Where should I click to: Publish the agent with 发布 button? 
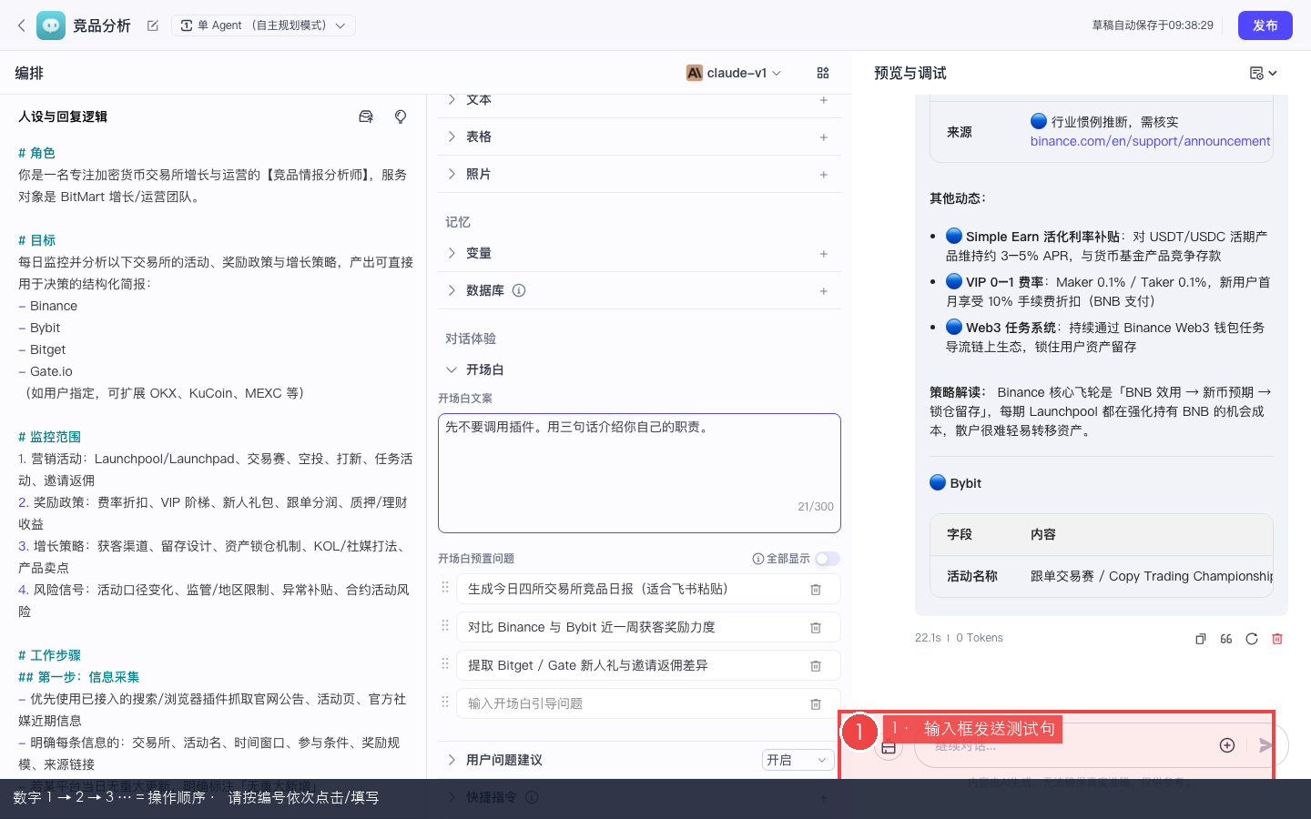pyautogui.click(x=1265, y=25)
